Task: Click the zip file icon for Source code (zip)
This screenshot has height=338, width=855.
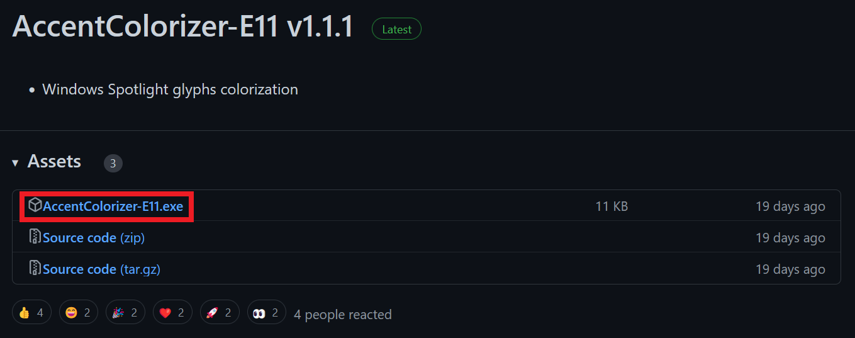Action: pos(35,237)
